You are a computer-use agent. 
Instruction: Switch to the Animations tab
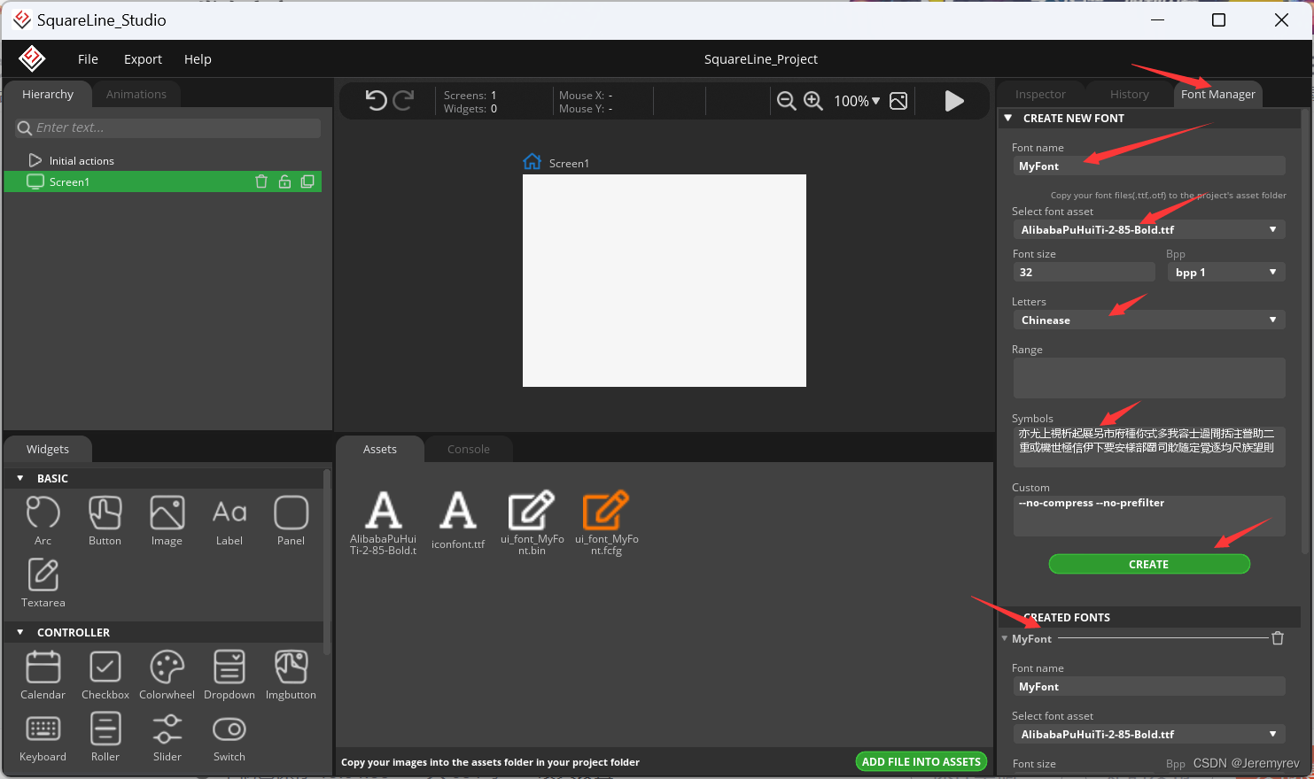pos(136,94)
